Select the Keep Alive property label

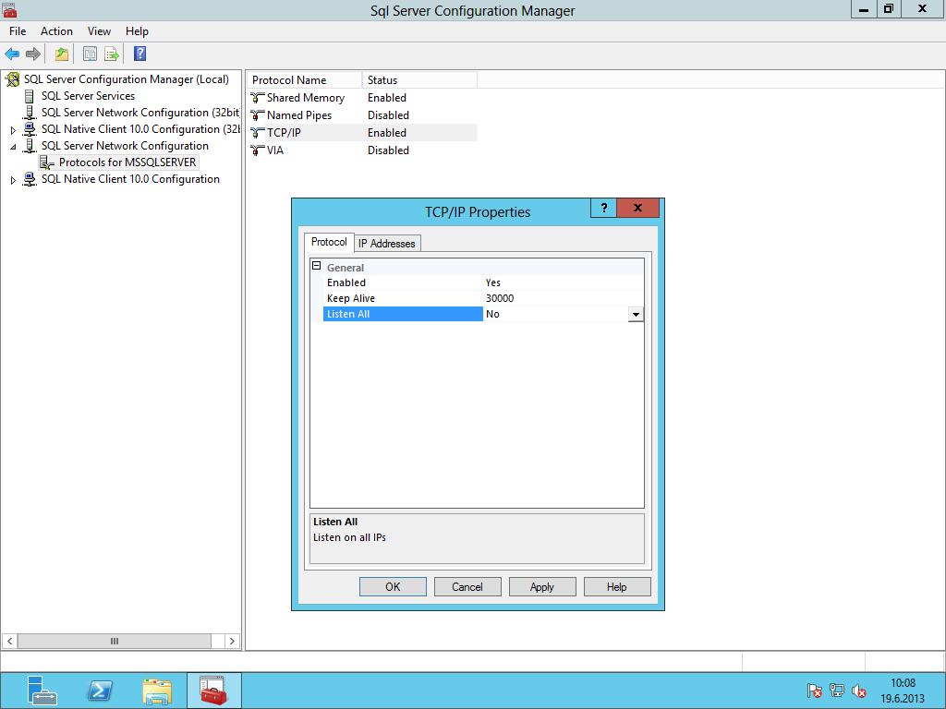pyautogui.click(x=351, y=298)
